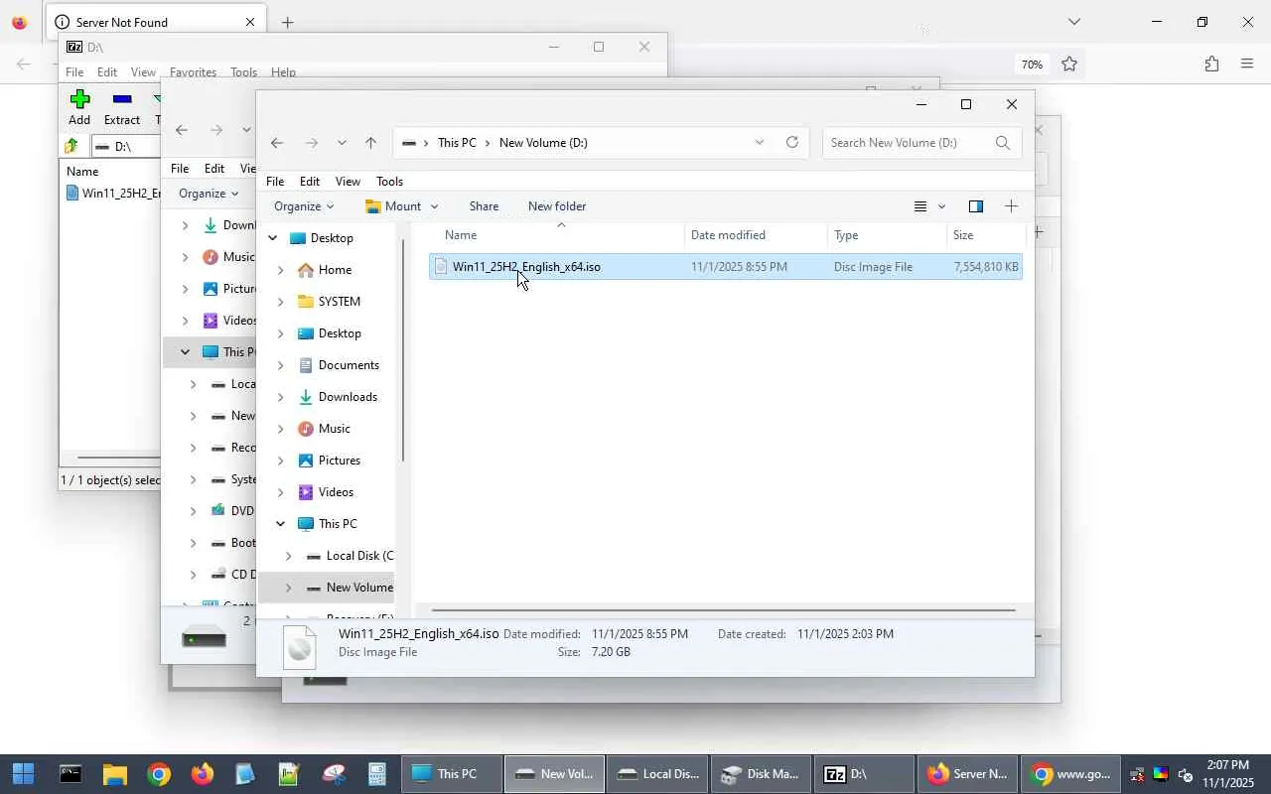Click the Firefox 70% zoom level indicator
1271x794 pixels.
point(1032,65)
